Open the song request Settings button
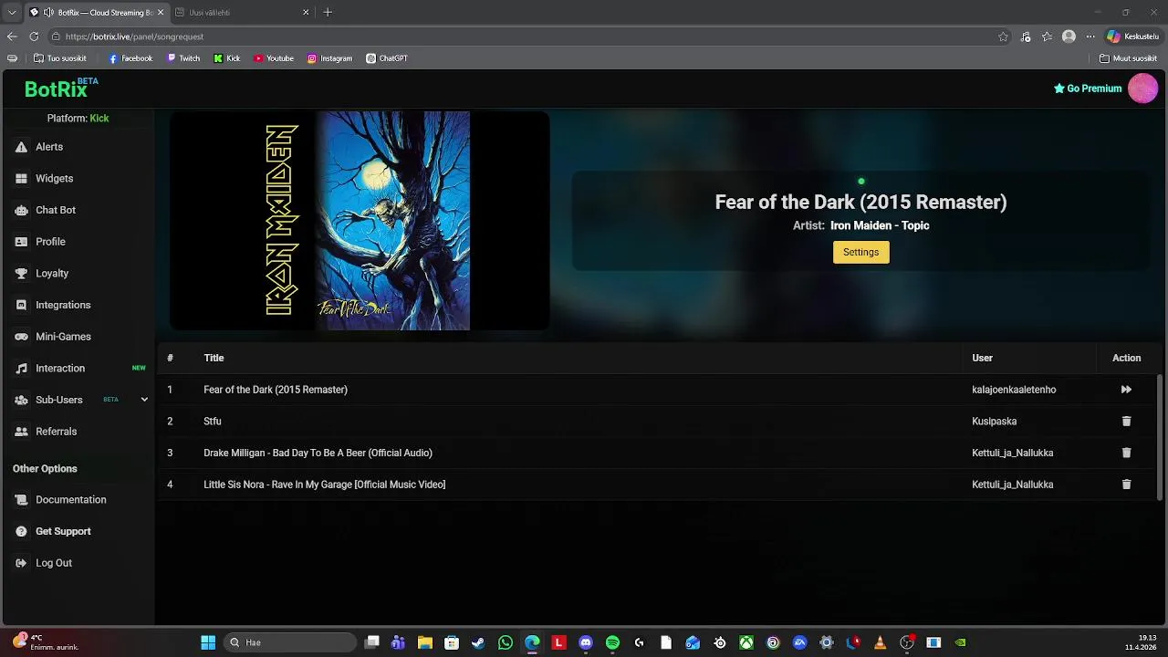This screenshot has height=657, width=1168. (x=860, y=252)
